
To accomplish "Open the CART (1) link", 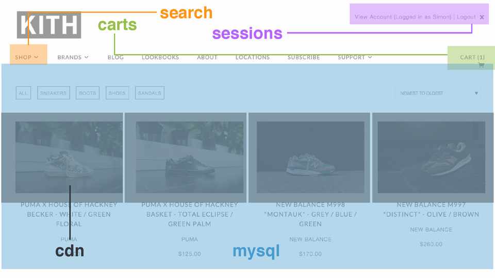I will pos(472,57).
